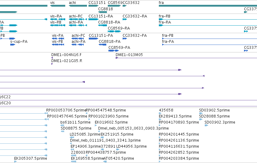Select the achi gene arrow glyph
This screenshot has height=163, width=257.
[78, 6]
